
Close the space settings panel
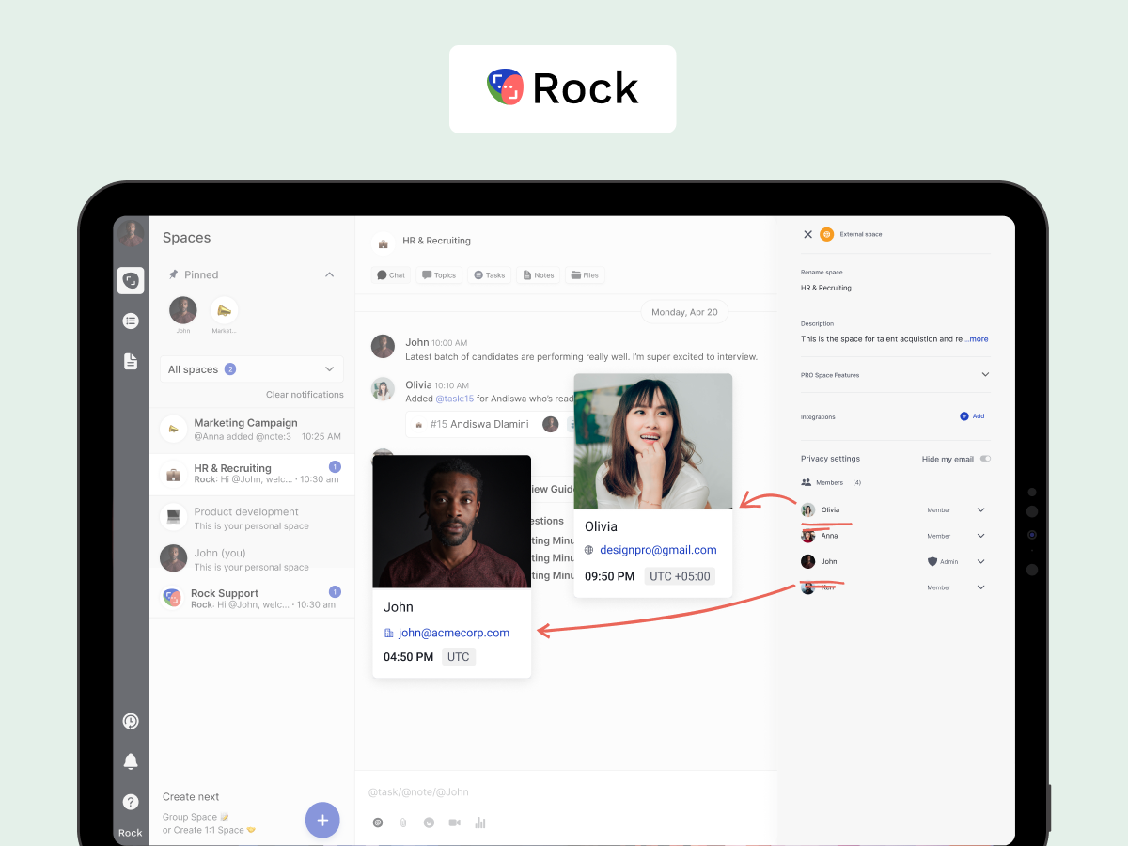tap(807, 234)
